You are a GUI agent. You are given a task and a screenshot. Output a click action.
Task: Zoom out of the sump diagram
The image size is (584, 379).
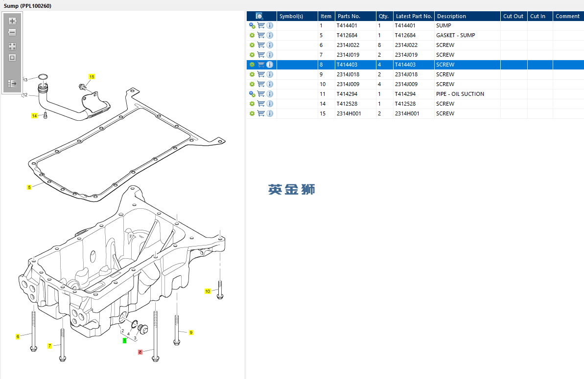(x=12, y=33)
